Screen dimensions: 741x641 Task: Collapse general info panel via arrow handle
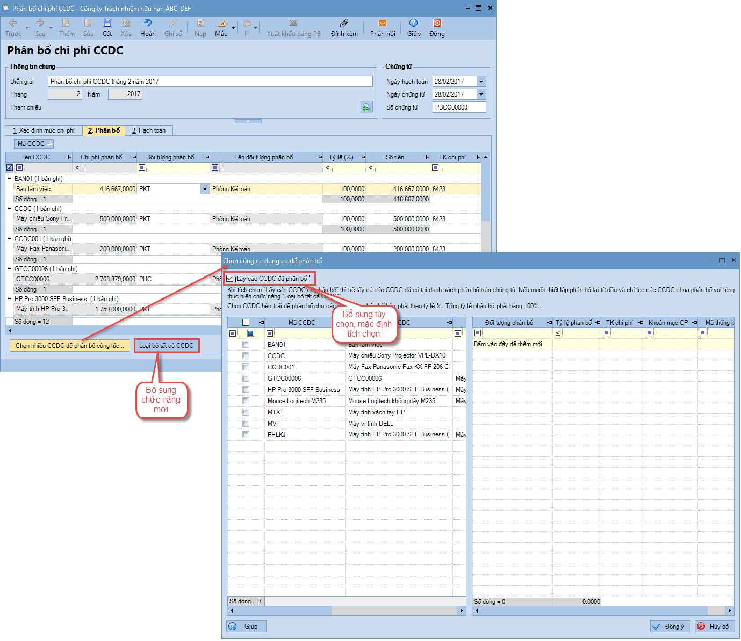(248, 121)
